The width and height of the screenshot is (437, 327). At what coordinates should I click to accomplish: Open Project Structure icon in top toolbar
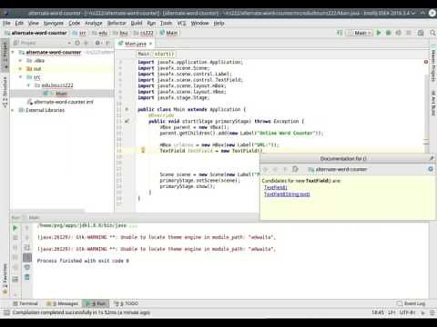tap(421, 33)
